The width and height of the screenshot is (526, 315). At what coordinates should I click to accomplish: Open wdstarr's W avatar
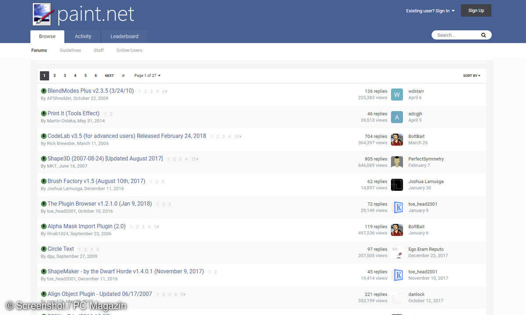(397, 94)
